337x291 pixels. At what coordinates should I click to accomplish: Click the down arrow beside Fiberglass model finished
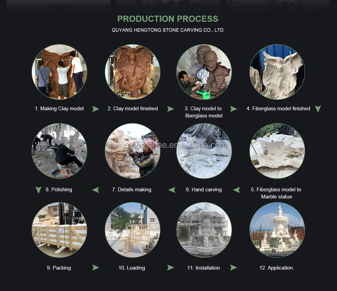tap(318, 109)
